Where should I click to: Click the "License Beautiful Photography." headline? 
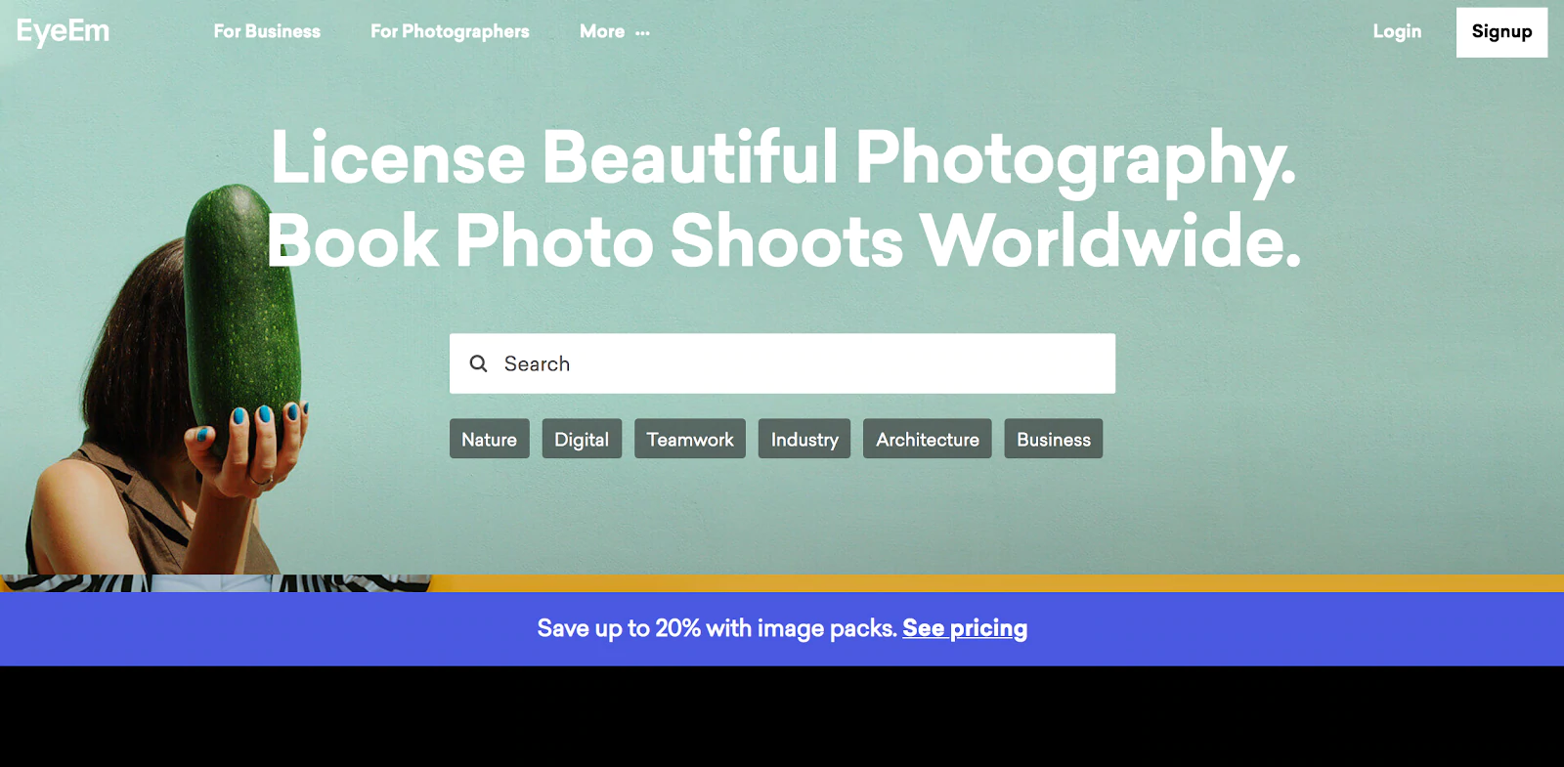(782, 157)
